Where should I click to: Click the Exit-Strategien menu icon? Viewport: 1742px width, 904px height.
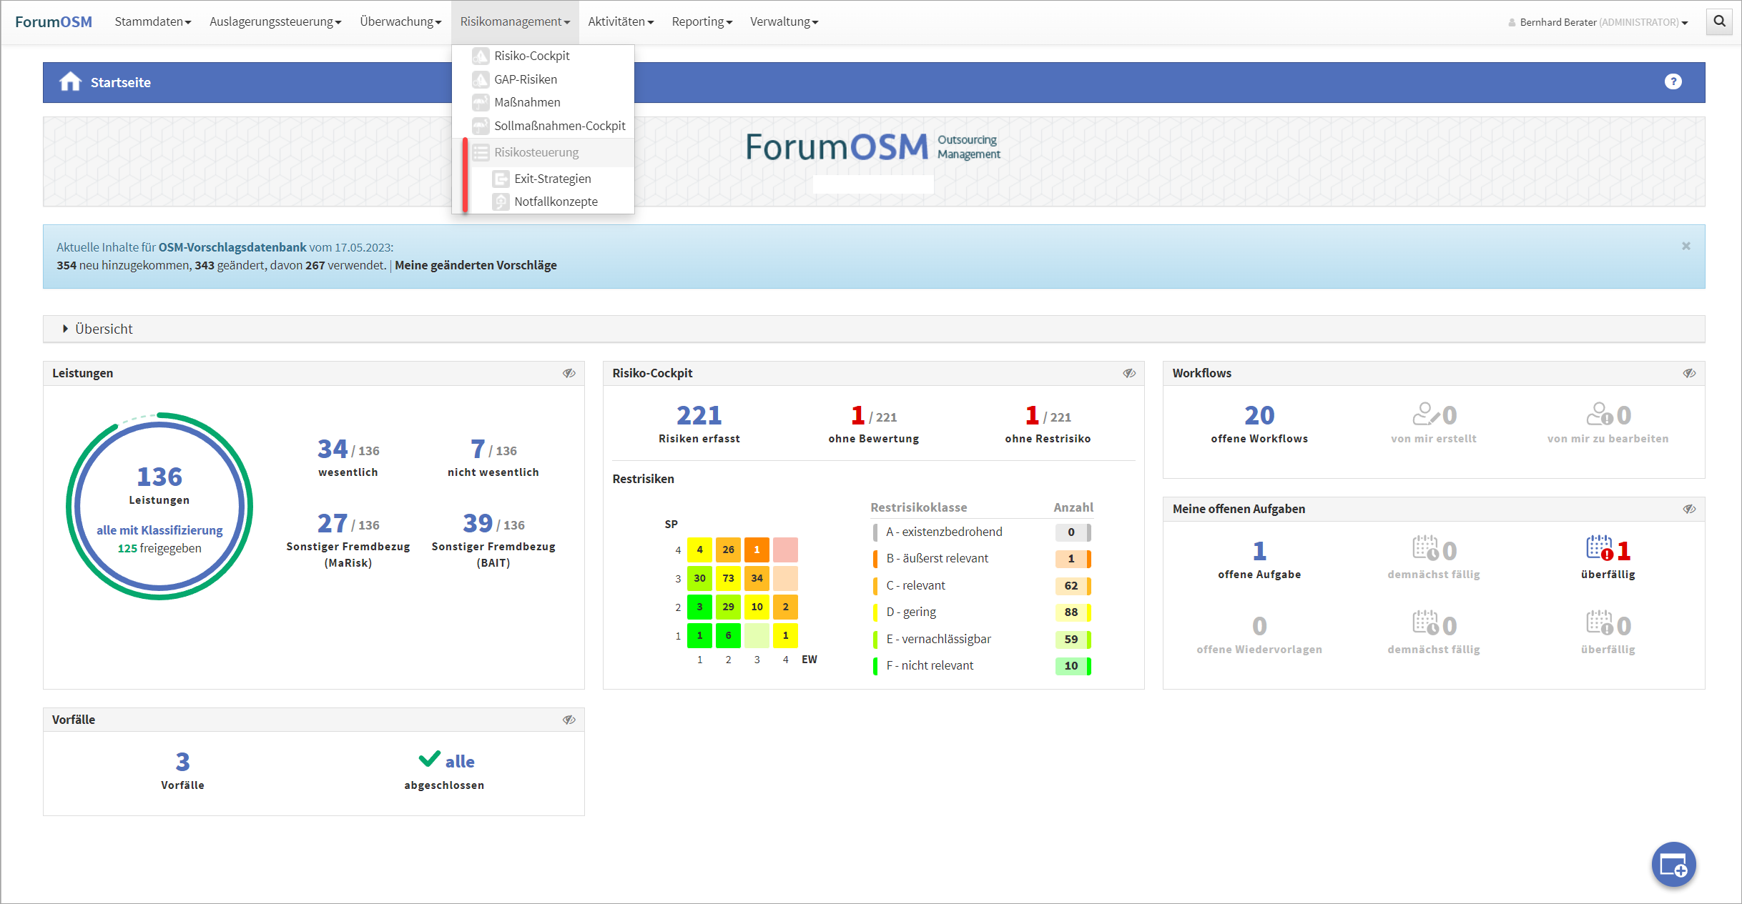(x=501, y=179)
